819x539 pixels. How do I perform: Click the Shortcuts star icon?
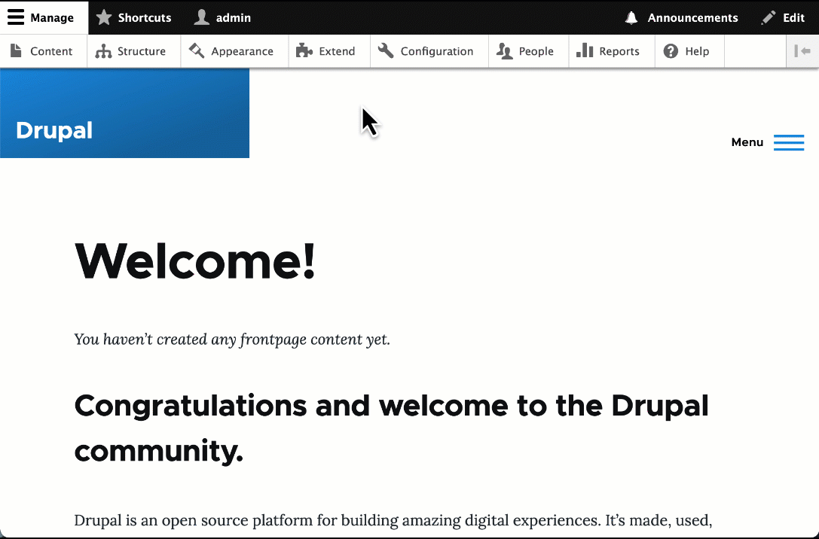[104, 17]
